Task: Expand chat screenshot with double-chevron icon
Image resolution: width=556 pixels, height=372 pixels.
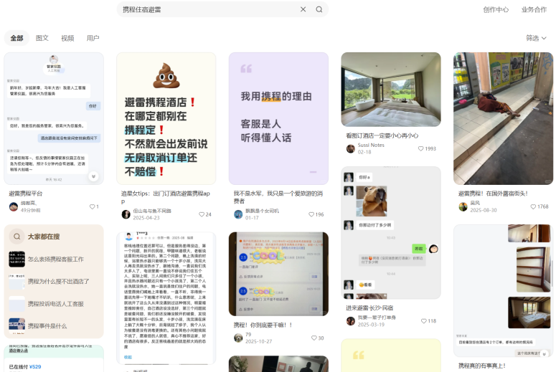Action: click(x=93, y=176)
